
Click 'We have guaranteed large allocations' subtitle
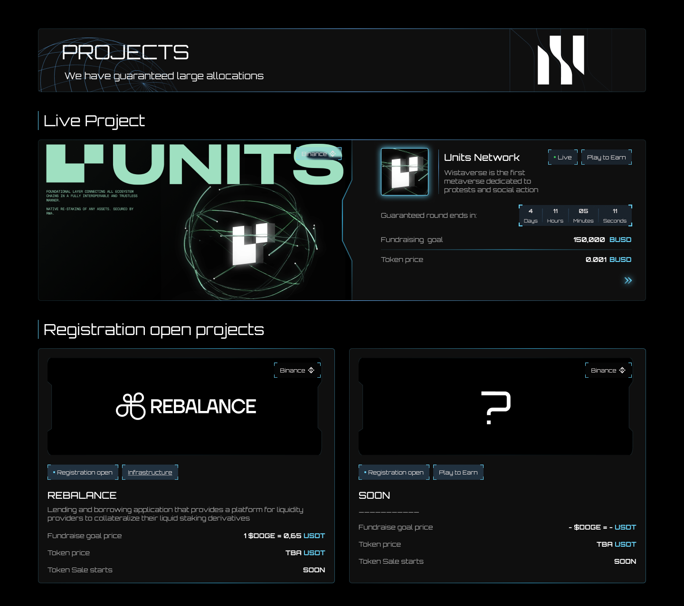pyautogui.click(x=164, y=76)
